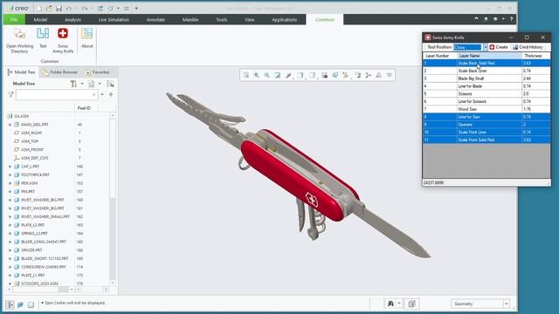The height and width of the screenshot is (314, 559).
Task: Click the Regenerate icon in quick access toolbar
Action: pos(100,8)
